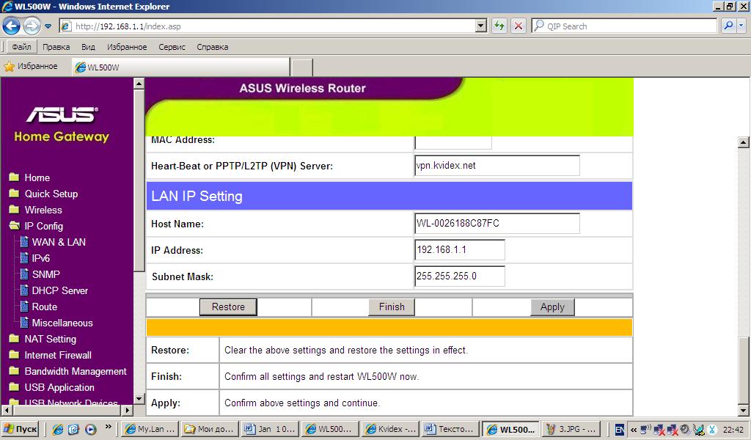Screen dimensions: 751x440
Task: Open the Сервис menu
Action: tap(172, 47)
